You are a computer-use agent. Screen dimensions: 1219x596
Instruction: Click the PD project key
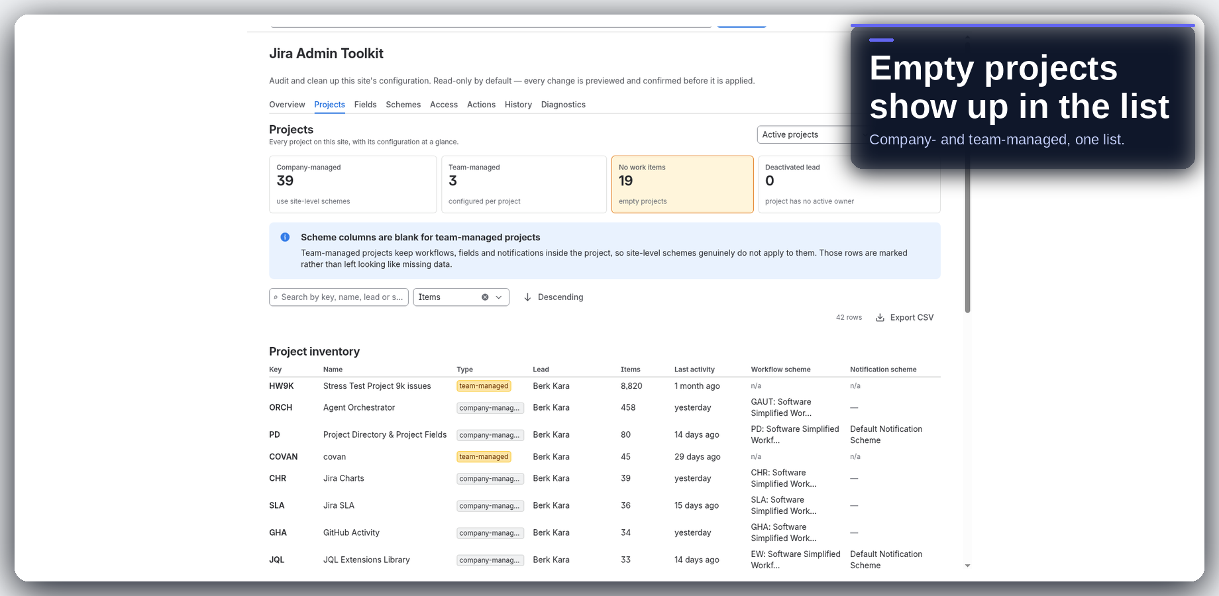coord(274,435)
